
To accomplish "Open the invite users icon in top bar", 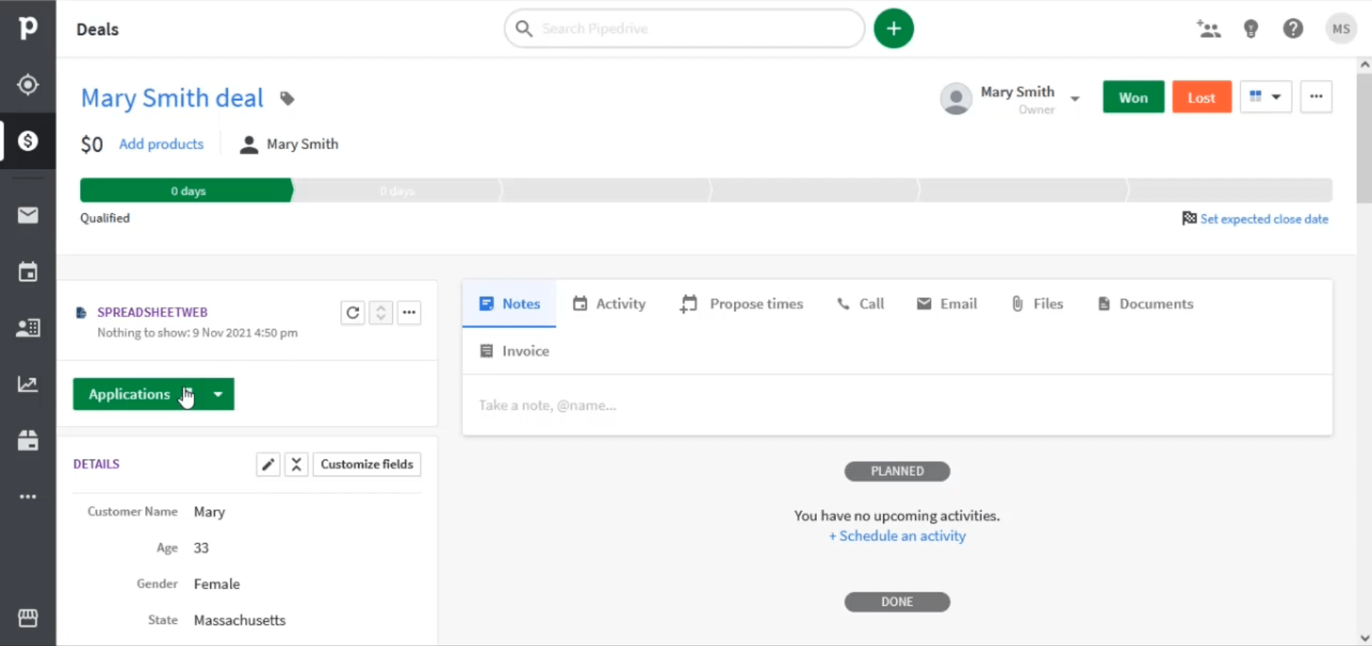I will pos(1209,29).
